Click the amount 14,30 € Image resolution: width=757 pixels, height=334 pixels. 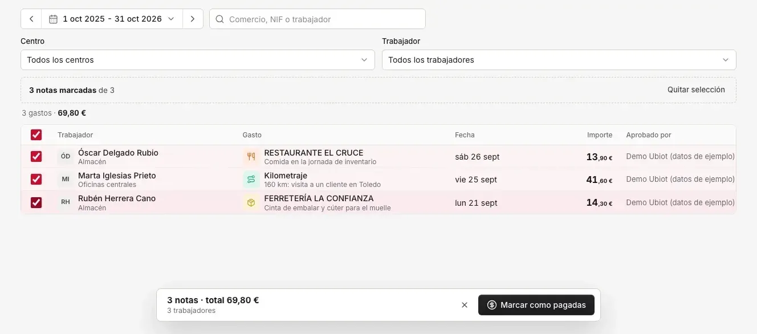pos(599,202)
